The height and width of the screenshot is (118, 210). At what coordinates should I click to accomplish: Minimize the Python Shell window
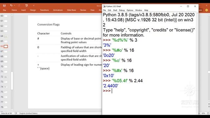[x=181, y=6]
